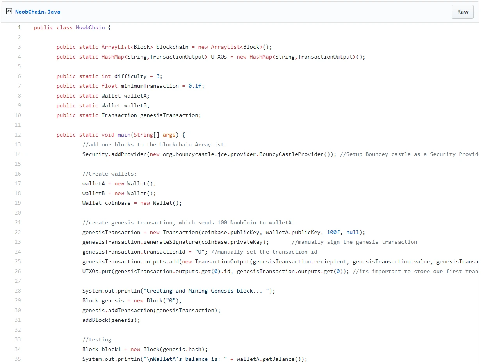This screenshot has width=481, height=364.
Task: Click the comment "//testing"
Action: coord(97,339)
